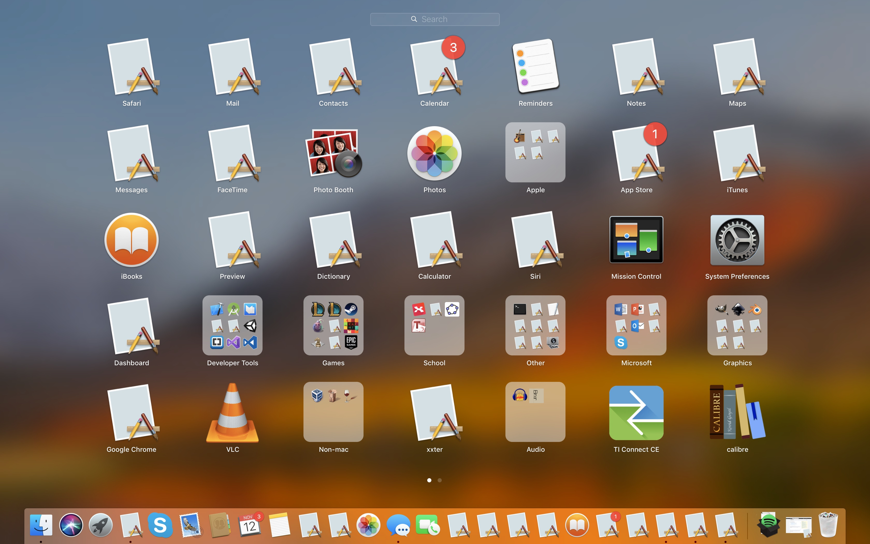Switch to the second Launchpad page dot
Viewport: 870px width, 544px height.
point(439,480)
